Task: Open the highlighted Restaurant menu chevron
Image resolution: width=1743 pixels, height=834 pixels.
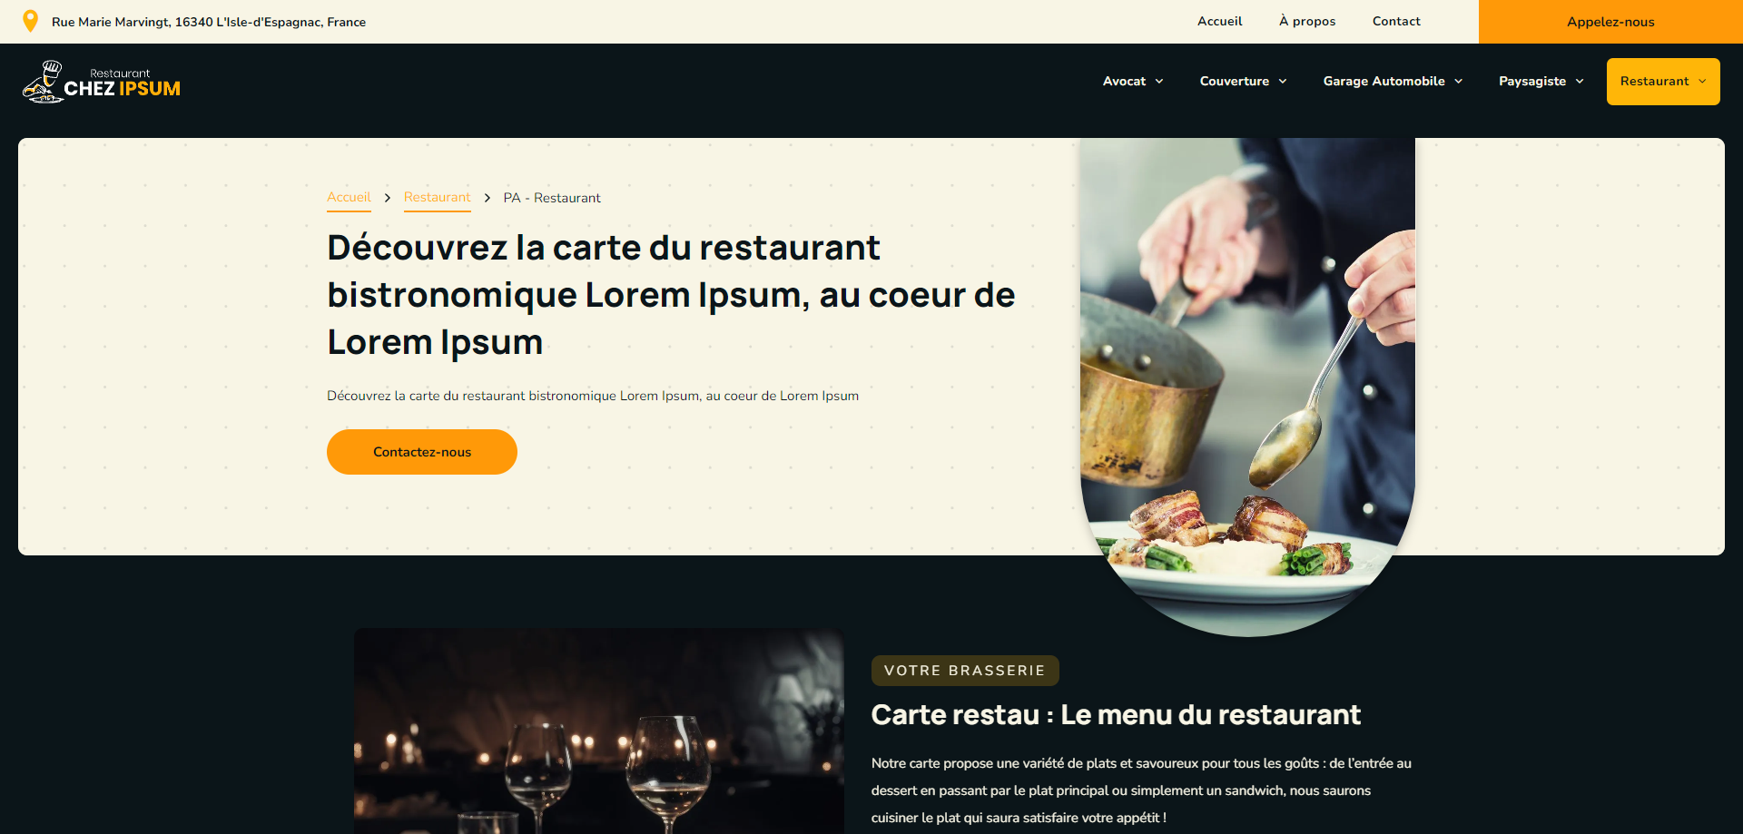Action: (1702, 82)
